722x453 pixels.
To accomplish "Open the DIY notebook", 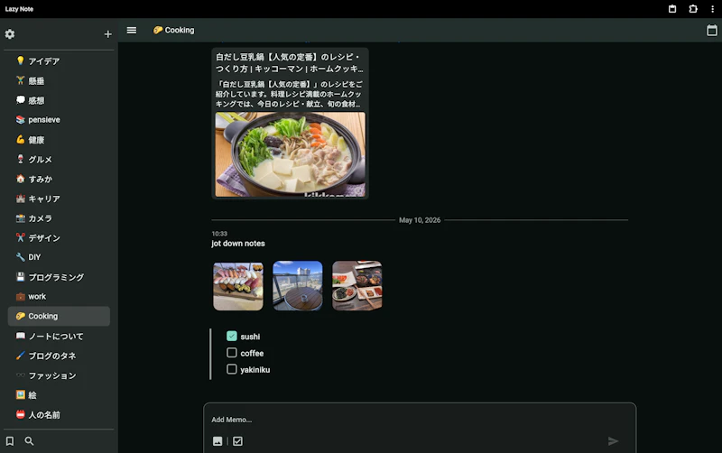I will pos(59,257).
